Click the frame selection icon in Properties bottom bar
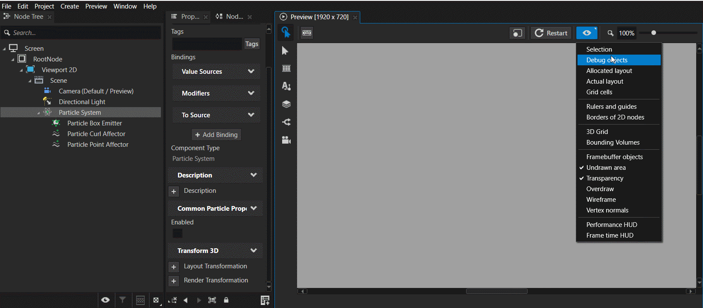 [212, 300]
